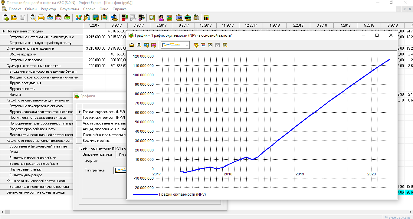
Task: Open print preview magnifier in main toolbar
Action: point(33,17)
